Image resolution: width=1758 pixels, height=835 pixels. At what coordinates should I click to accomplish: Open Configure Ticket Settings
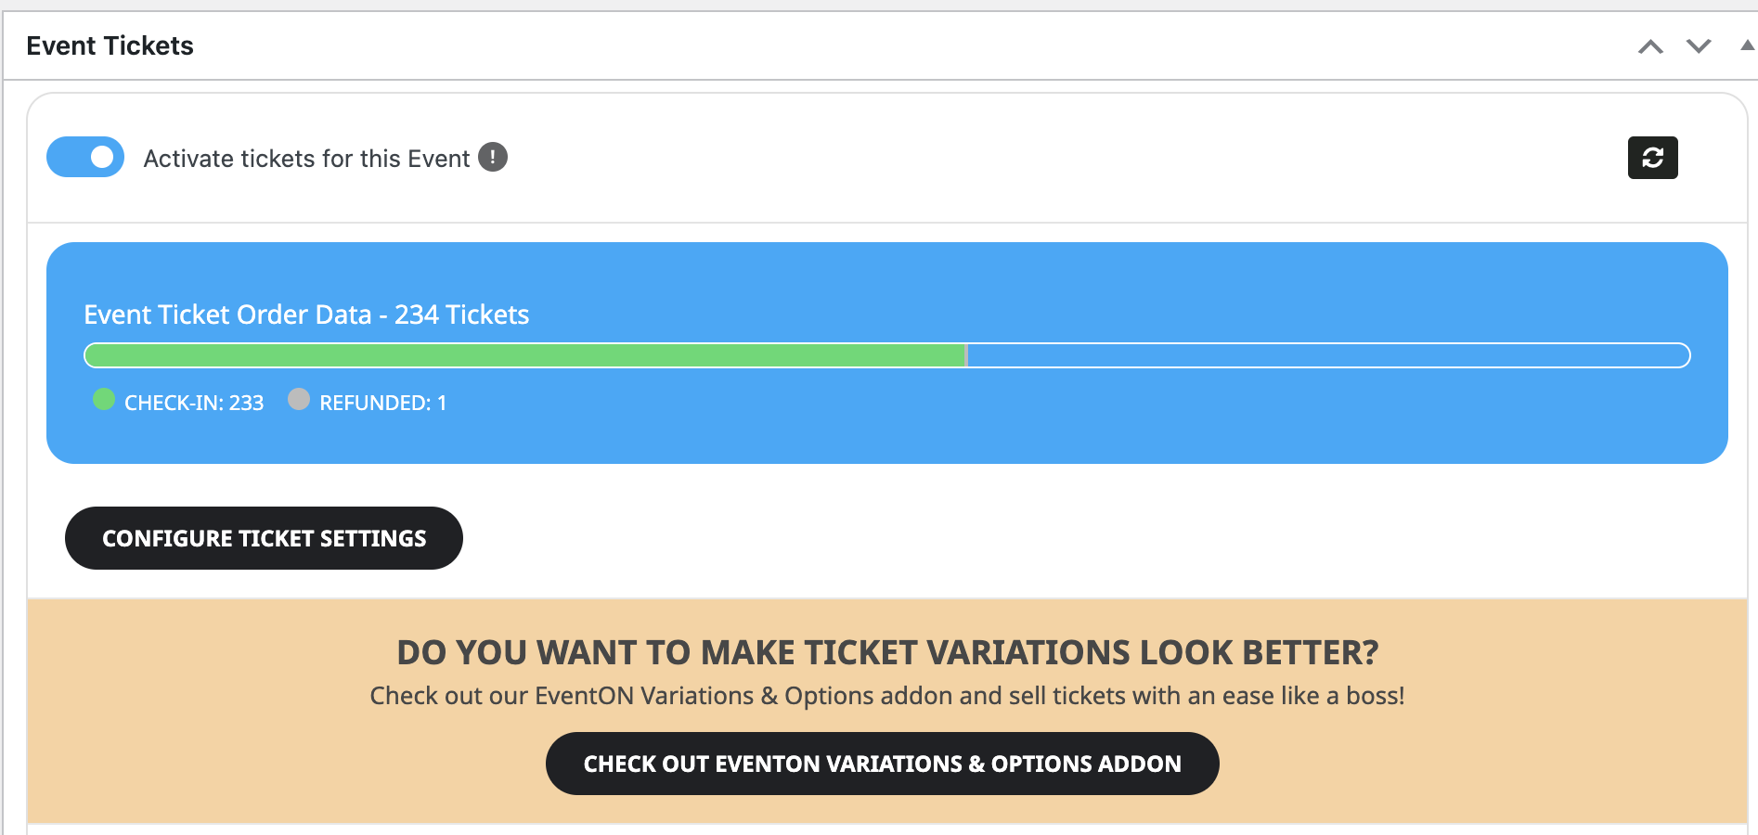click(x=264, y=538)
